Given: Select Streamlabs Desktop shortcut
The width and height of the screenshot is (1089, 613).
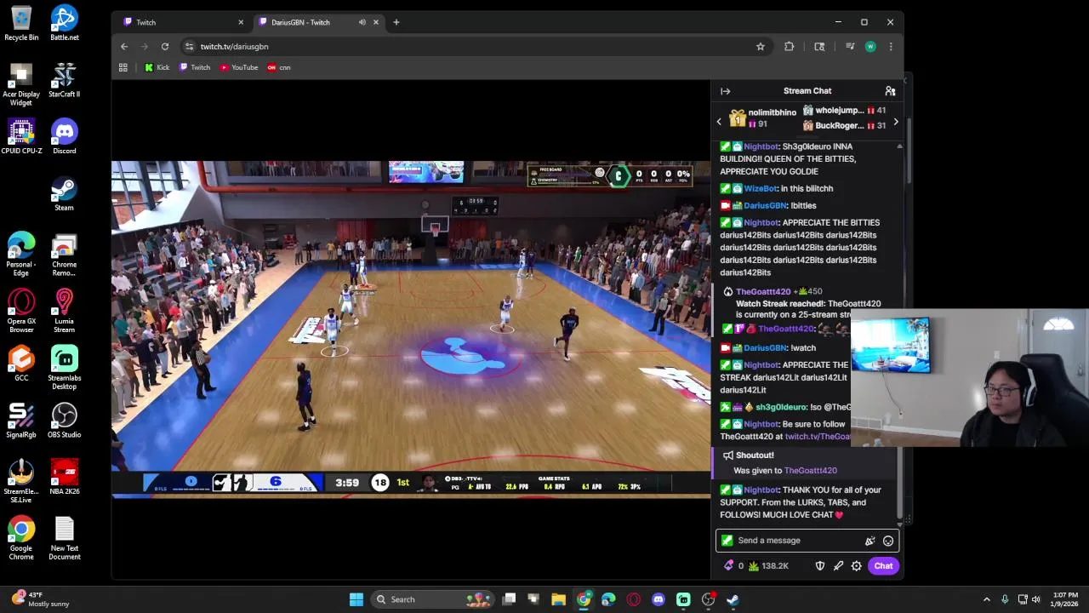Looking at the screenshot, I should [x=65, y=368].
